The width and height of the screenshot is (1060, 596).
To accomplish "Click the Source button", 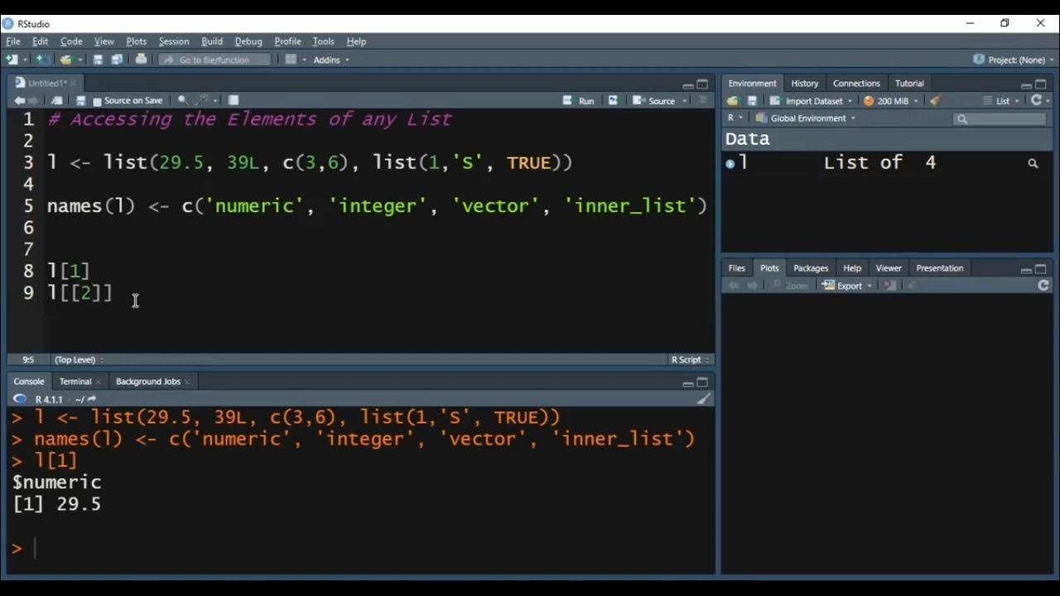I will coord(654,101).
